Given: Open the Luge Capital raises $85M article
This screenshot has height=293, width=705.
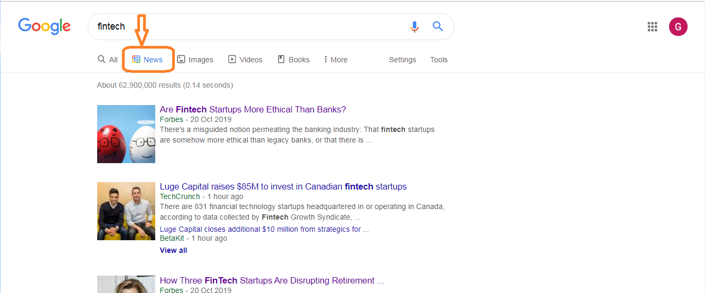Looking at the screenshot, I should [x=283, y=187].
